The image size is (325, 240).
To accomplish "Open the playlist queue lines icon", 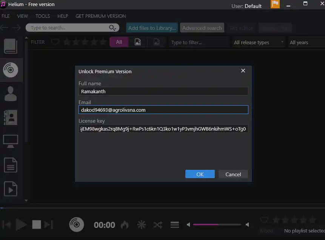I will [174, 225].
